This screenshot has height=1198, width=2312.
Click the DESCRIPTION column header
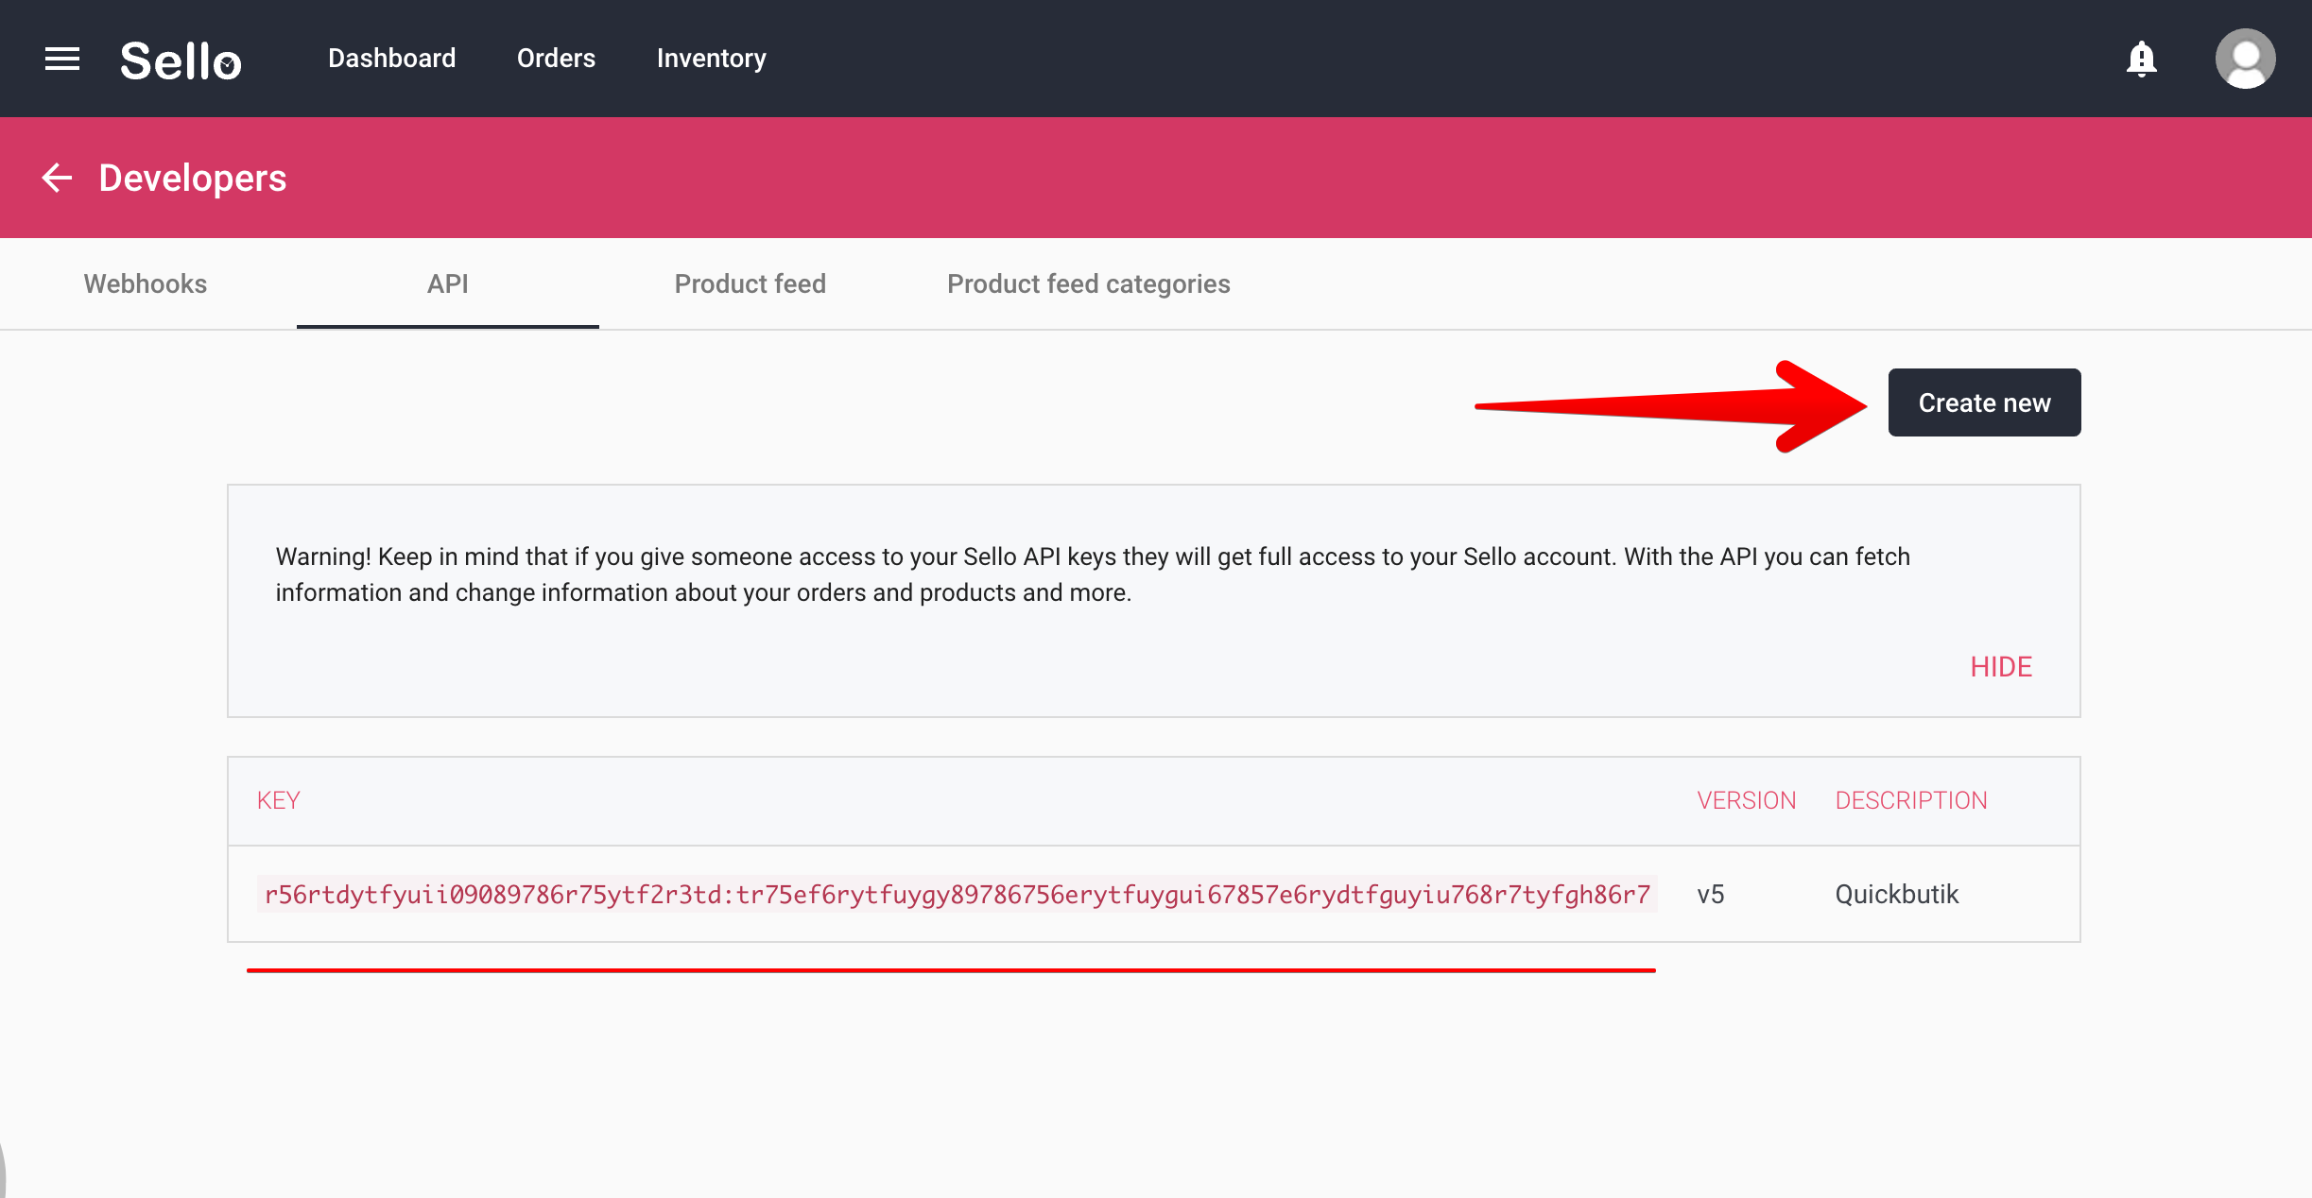1911,800
